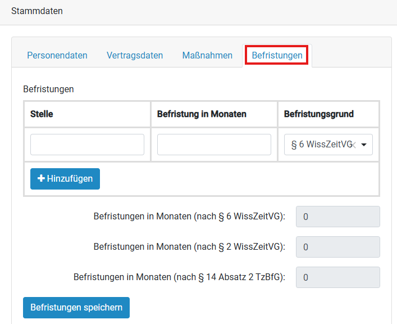The height and width of the screenshot is (324, 397).
Task: Click the Stammdaten panel header
Action: coord(37,11)
